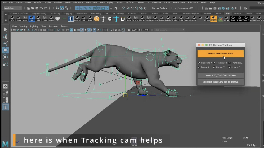The image size is (264, 148).
Task: Run the Kplay shelf script
Action: pos(19,19)
